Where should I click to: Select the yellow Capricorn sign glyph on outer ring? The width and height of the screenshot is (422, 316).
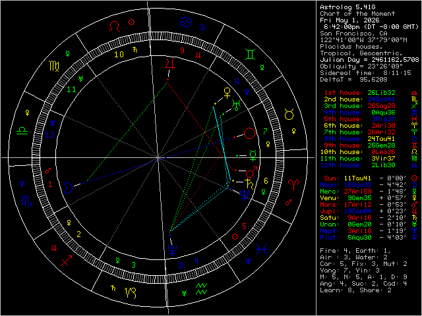(x=131, y=294)
